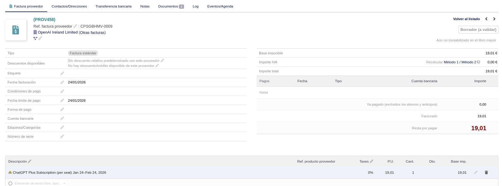Viewport: 502px width, 186px height.
Task: Go to the previous invoice arrow
Action: [x=486, y=19]
